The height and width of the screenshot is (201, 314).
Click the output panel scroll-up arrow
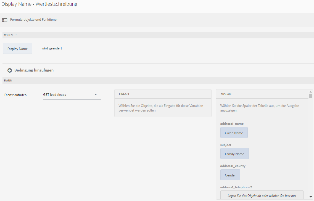tap(311, 92)
